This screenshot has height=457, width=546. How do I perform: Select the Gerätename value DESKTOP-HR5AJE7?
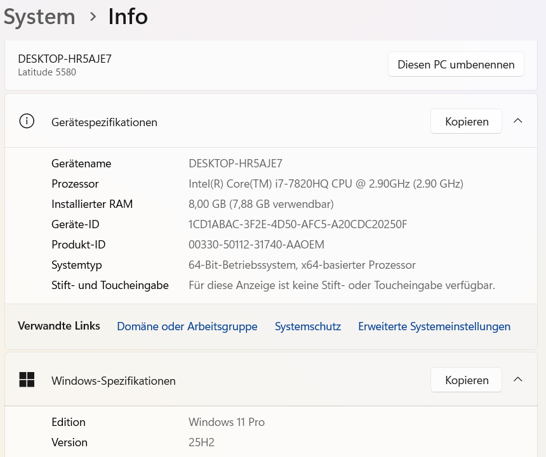click(x=236, y=164)
